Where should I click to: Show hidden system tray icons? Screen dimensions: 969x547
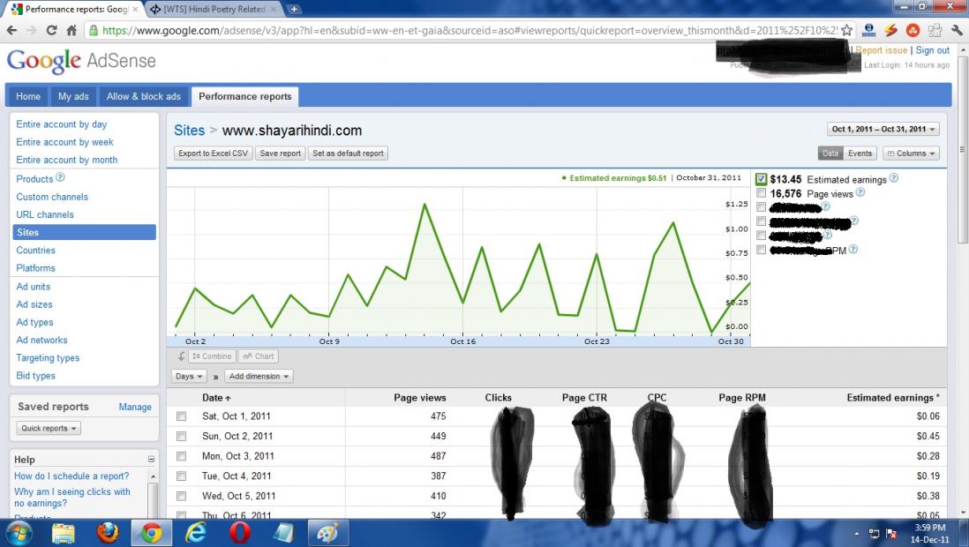point(857,534)
